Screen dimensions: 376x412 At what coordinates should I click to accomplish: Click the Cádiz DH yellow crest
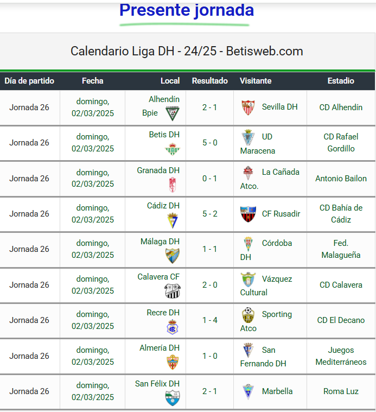click(172, 220)
